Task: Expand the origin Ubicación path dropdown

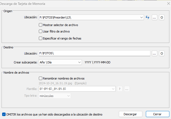Action: (x=142, y=17)
